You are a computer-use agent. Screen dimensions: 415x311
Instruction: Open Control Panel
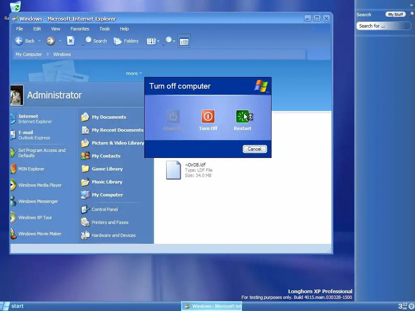click(x=99, y=209)
